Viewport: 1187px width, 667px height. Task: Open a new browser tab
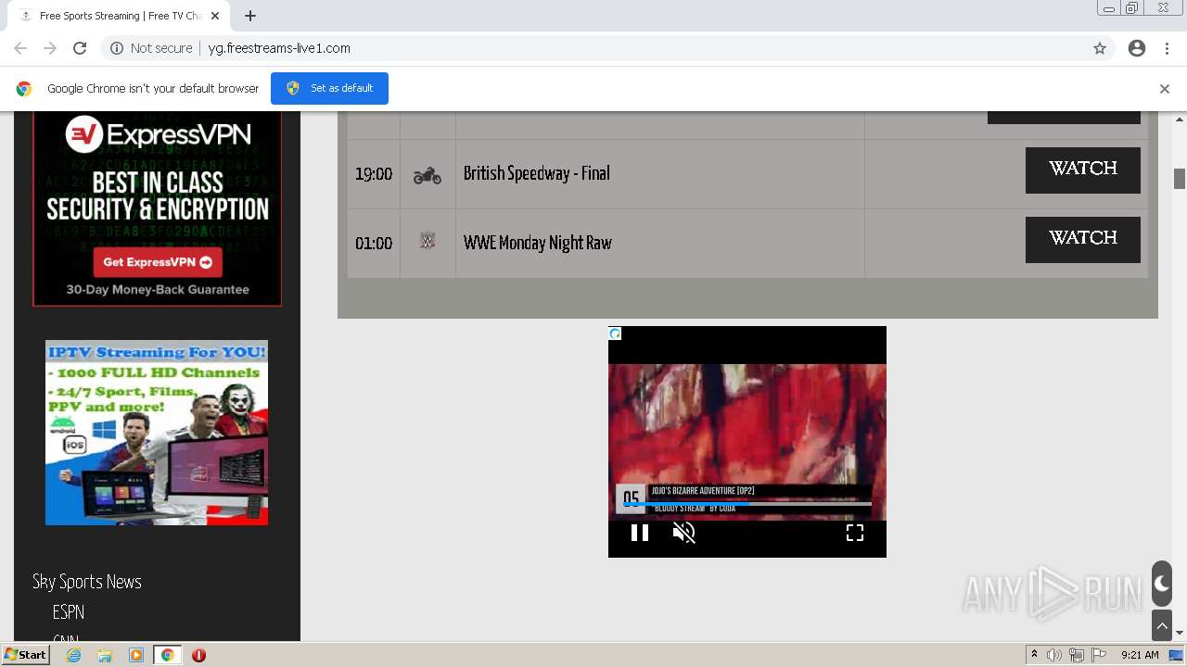click(250, 16)
